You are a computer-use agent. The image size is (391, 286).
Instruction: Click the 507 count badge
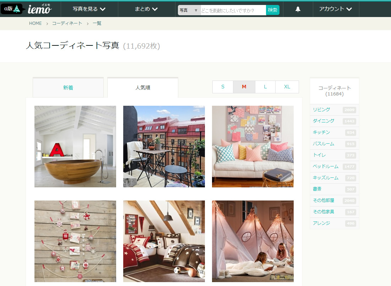[351, 189]
